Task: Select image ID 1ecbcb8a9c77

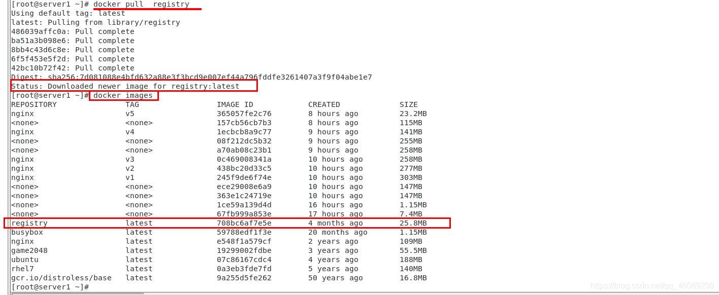Action: click(244, 132)
